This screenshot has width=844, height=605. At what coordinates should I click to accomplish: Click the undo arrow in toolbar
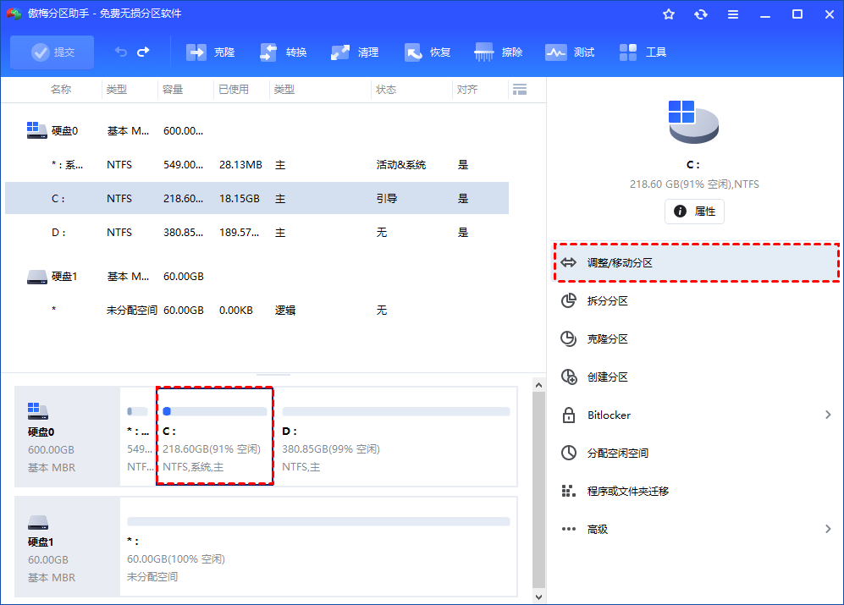pyautogui.click(x=121, y=52)
